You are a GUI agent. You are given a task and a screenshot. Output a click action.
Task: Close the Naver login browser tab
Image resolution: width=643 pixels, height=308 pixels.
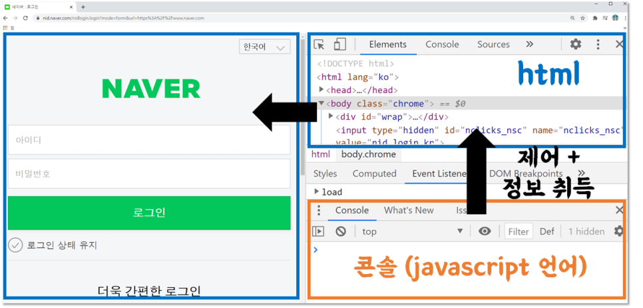(72, 7)
